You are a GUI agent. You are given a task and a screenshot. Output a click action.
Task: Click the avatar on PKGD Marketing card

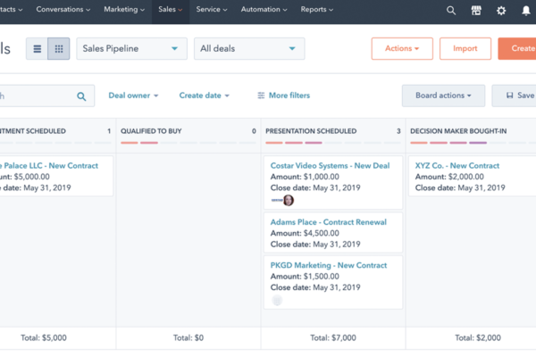pyautogui.click(x=277, y=301)
